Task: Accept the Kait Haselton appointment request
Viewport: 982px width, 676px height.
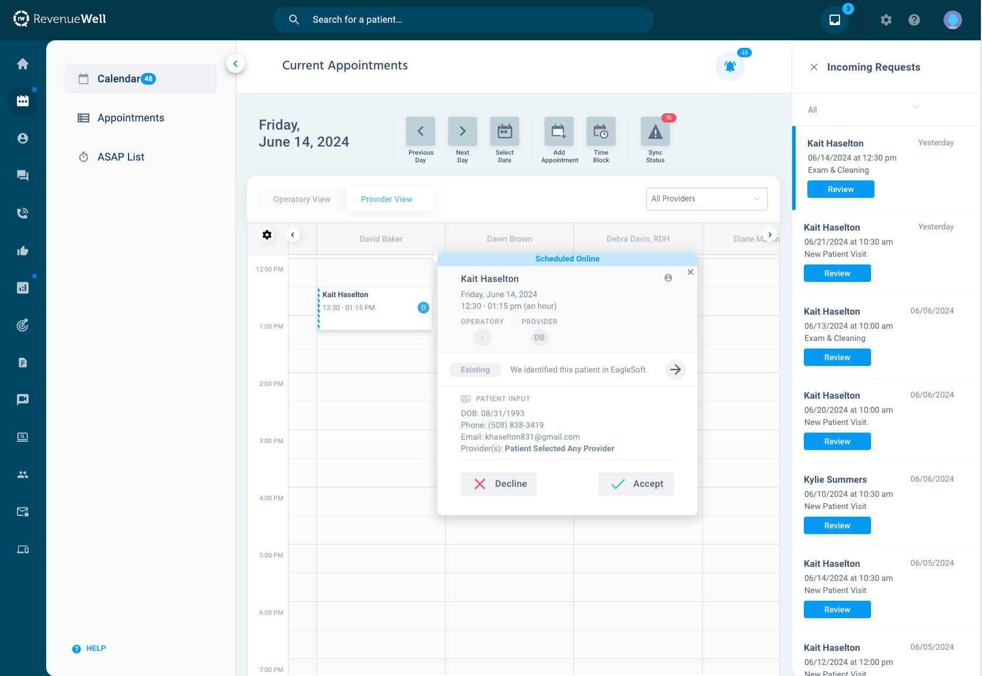Action: point(636,483)
